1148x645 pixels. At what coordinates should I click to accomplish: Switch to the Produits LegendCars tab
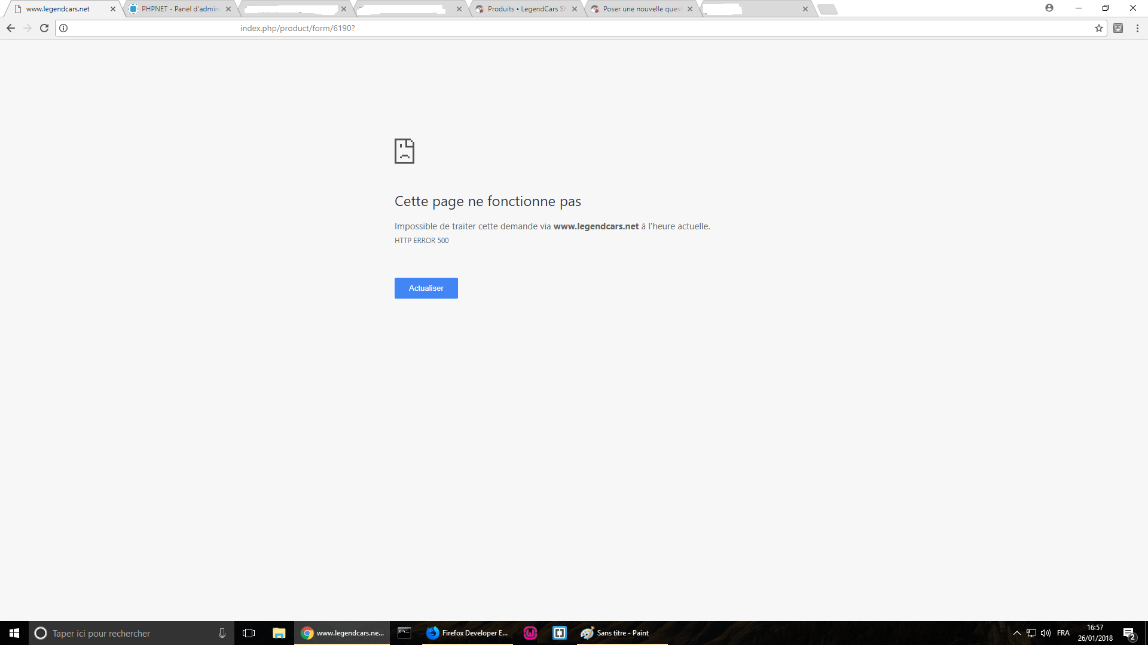(525, 9)
